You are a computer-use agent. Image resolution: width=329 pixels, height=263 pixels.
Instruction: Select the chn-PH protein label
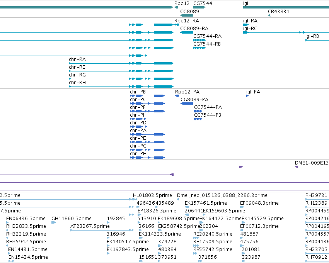tap(138, 154)
